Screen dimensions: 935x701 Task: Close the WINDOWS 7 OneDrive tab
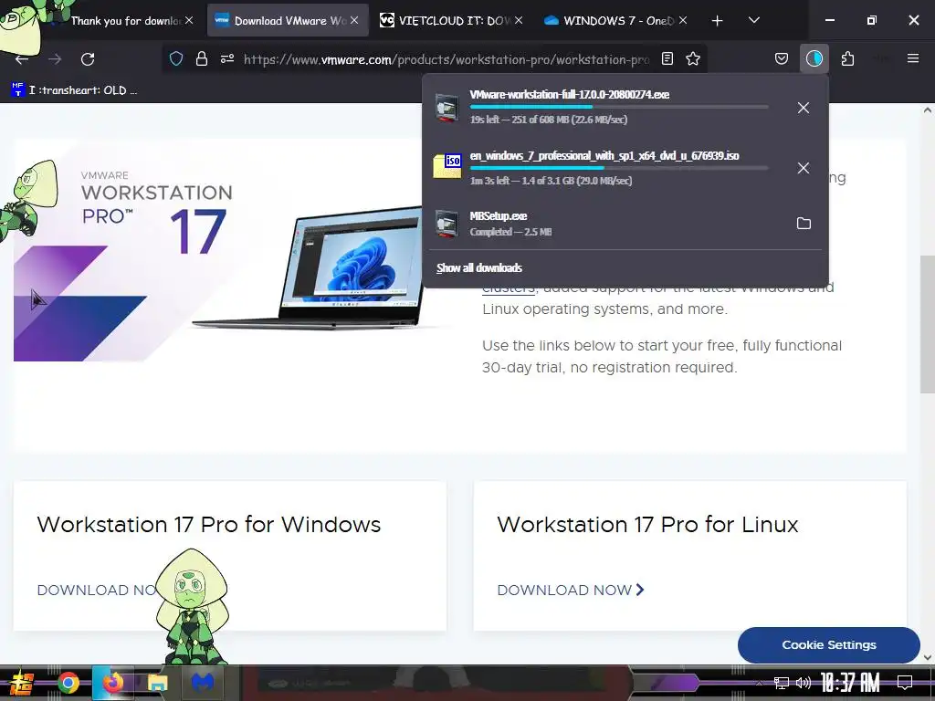point(683,20)
